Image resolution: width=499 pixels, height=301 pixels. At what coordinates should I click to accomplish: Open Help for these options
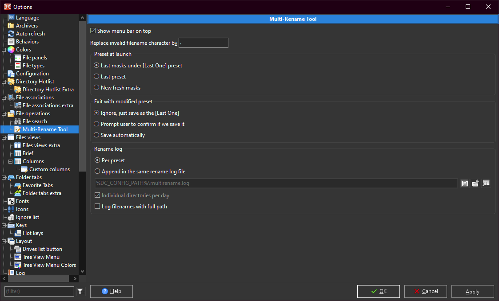coord(111,291)
